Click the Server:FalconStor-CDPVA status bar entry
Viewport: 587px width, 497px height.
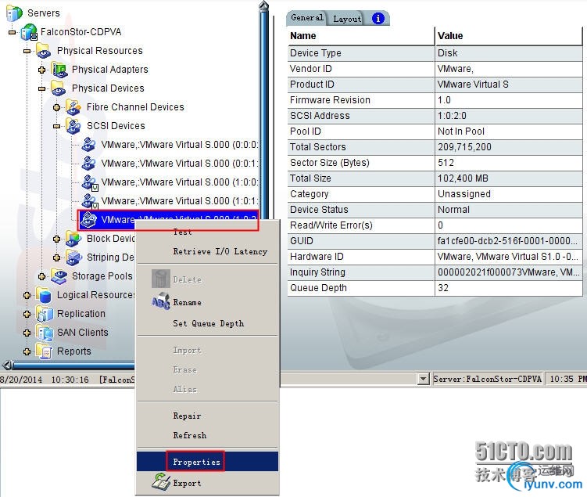(488, 379)
